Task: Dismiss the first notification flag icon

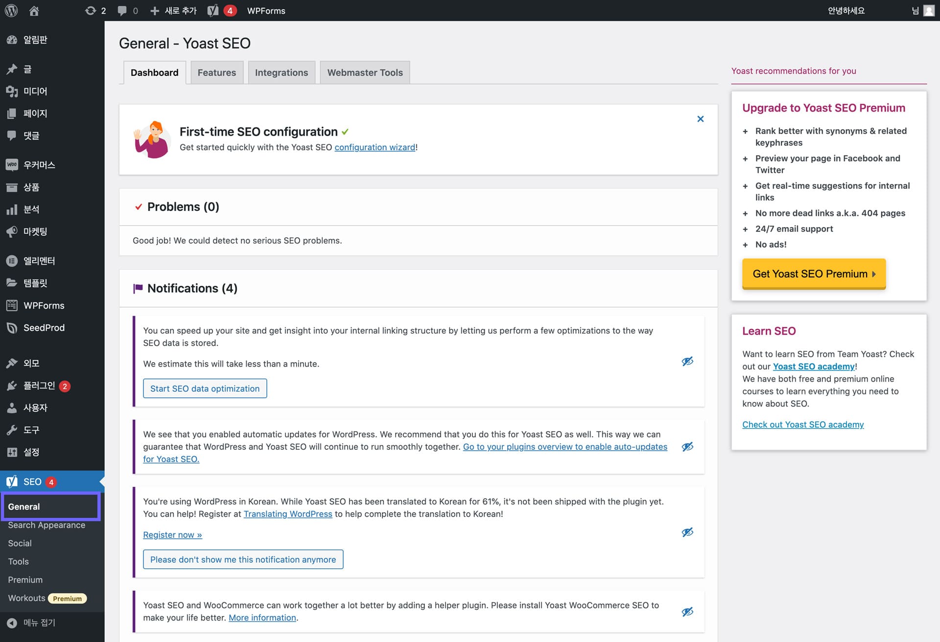Action: coord(688,361)
